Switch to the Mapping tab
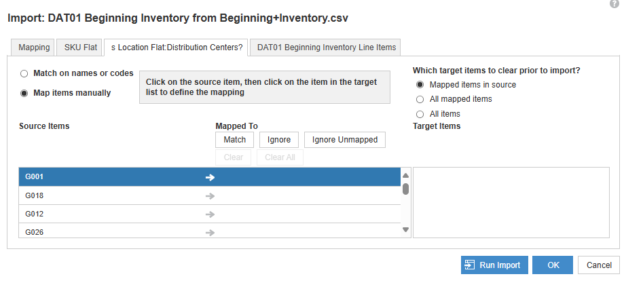The width and height of the screenshot is (624, 285). pos(34,47)
